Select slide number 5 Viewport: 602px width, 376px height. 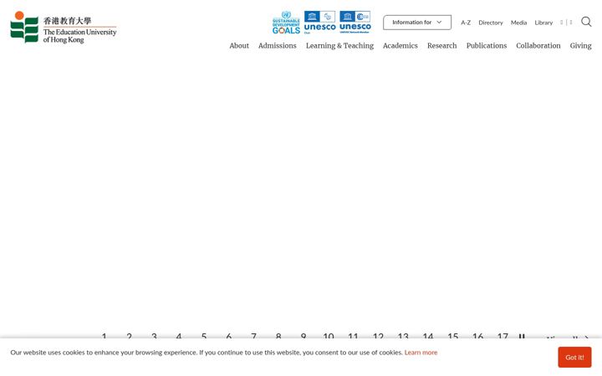(x=204, y=336)
